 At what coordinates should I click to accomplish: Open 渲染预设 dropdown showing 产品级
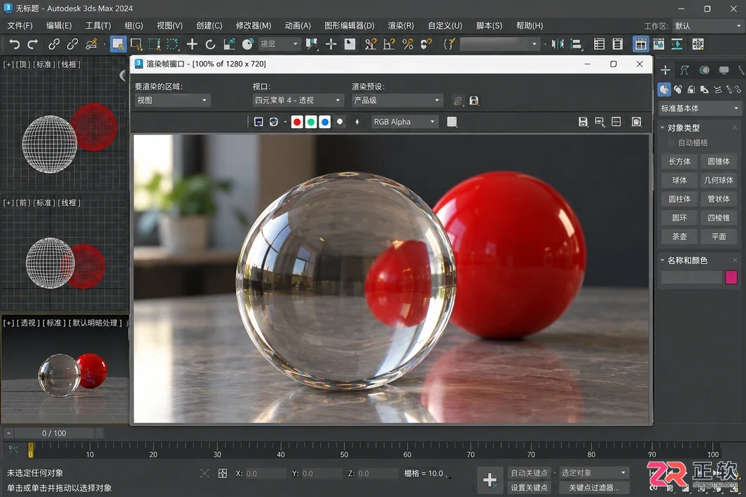pos(397,100)
